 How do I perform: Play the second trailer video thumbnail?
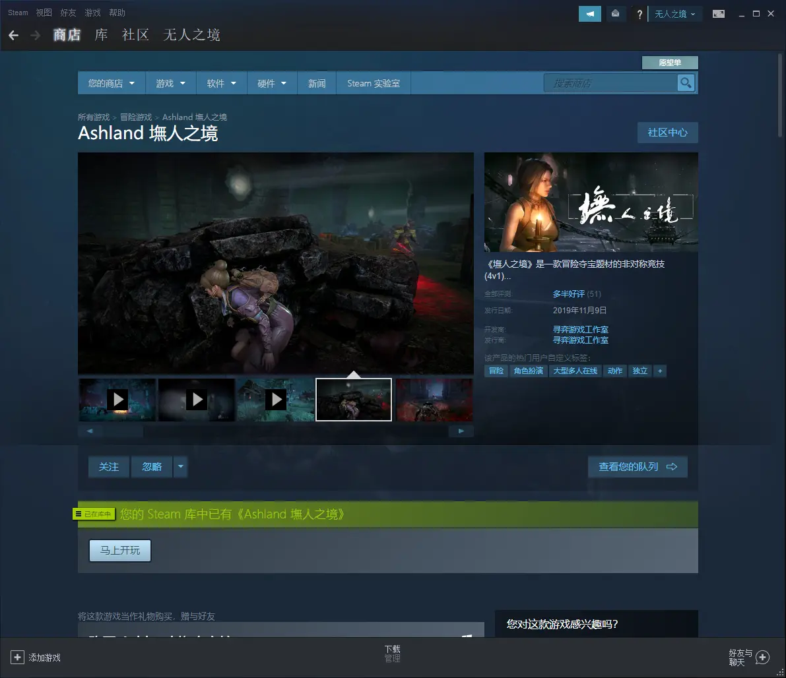click(x=197, y=400)
